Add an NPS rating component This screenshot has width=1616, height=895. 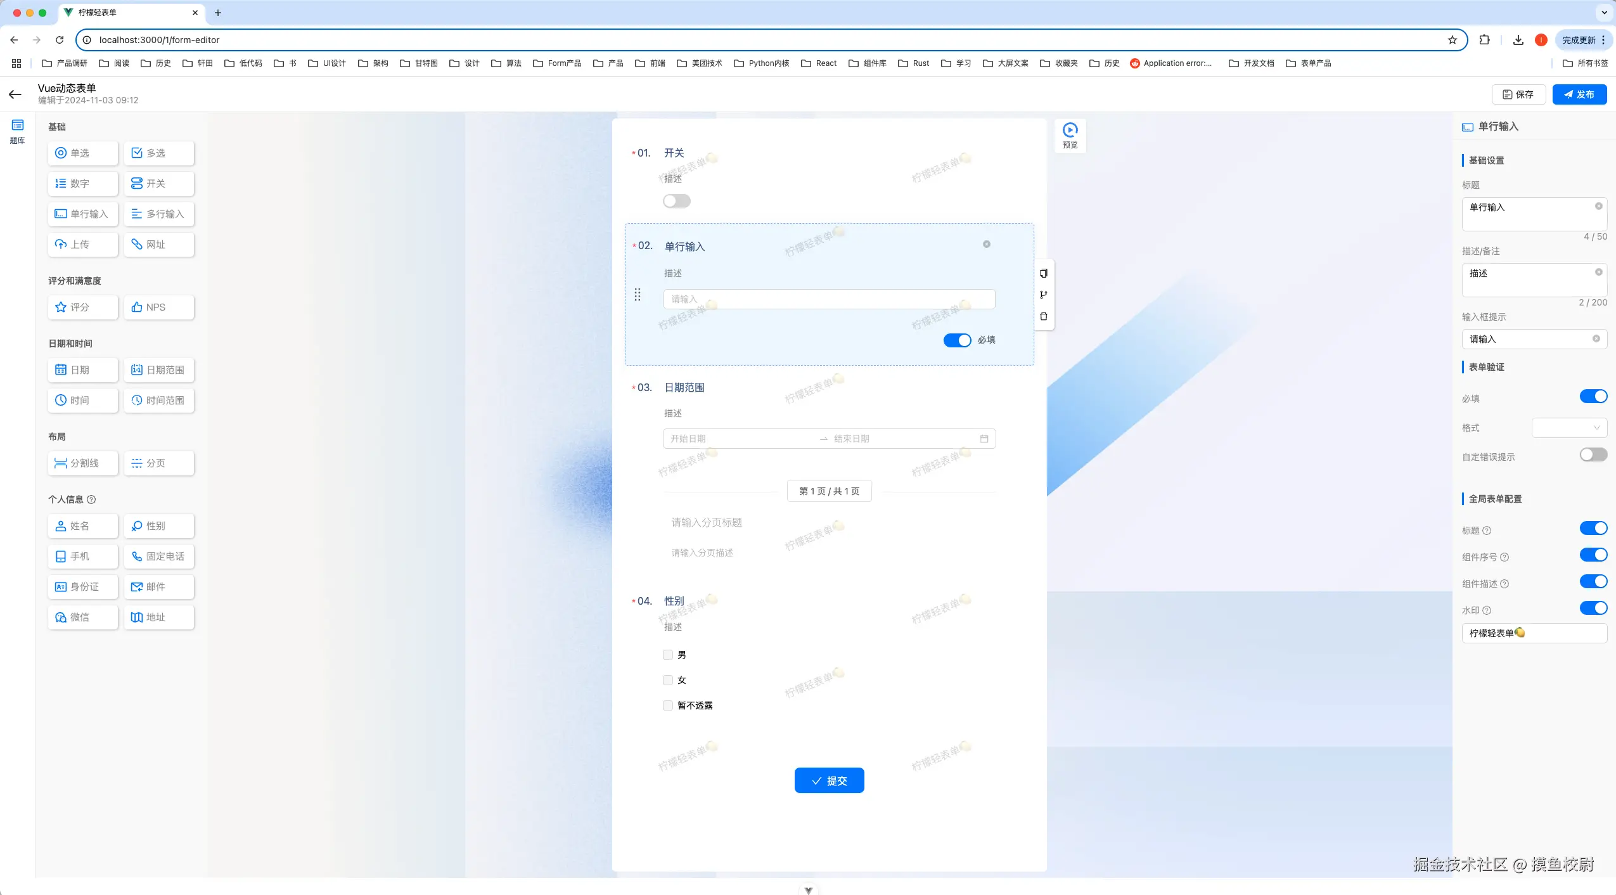point(159,307)
